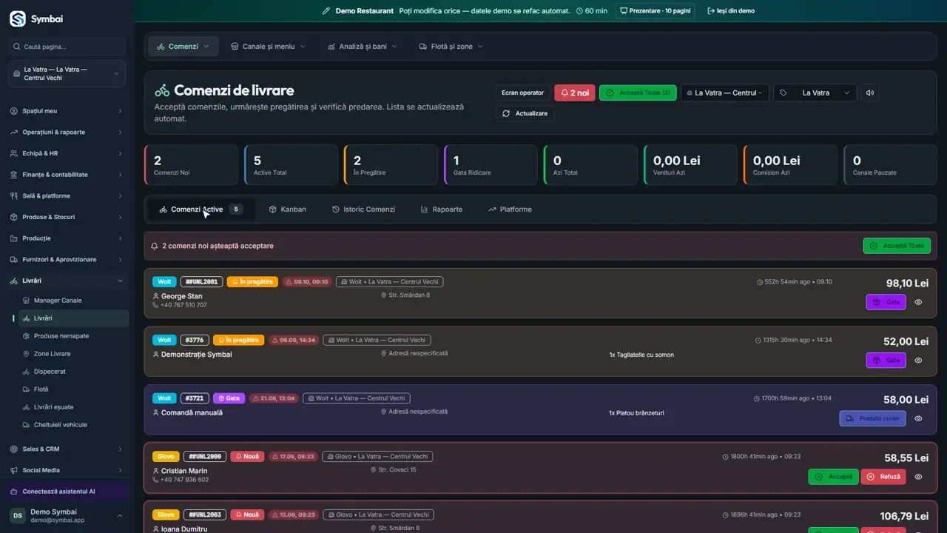The image size is (947, 533).
Task: View details eye icon for 52,00 Lei order
Action: pos(918,361)
